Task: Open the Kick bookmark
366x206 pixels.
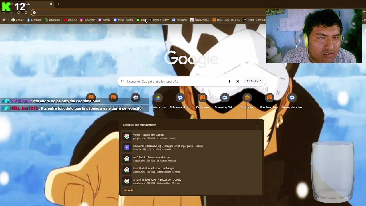Action: (141, 20)
